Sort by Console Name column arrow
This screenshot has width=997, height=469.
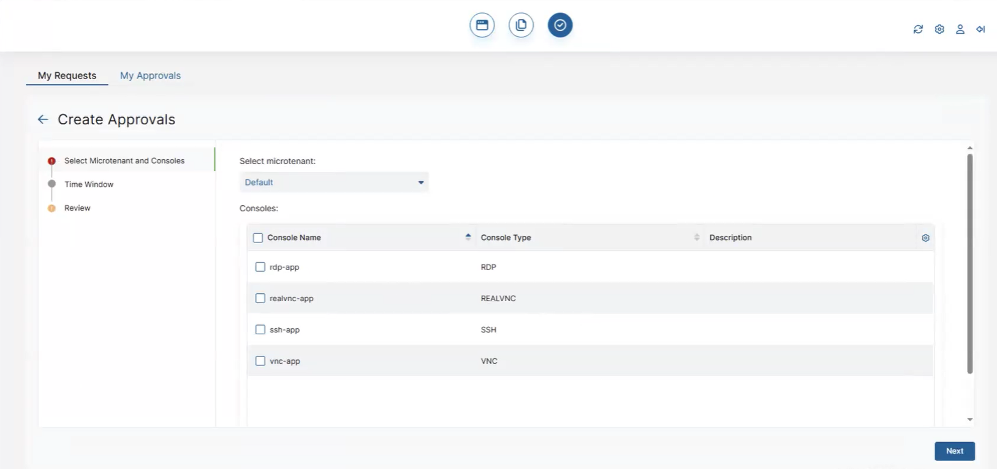click(468, 237)
